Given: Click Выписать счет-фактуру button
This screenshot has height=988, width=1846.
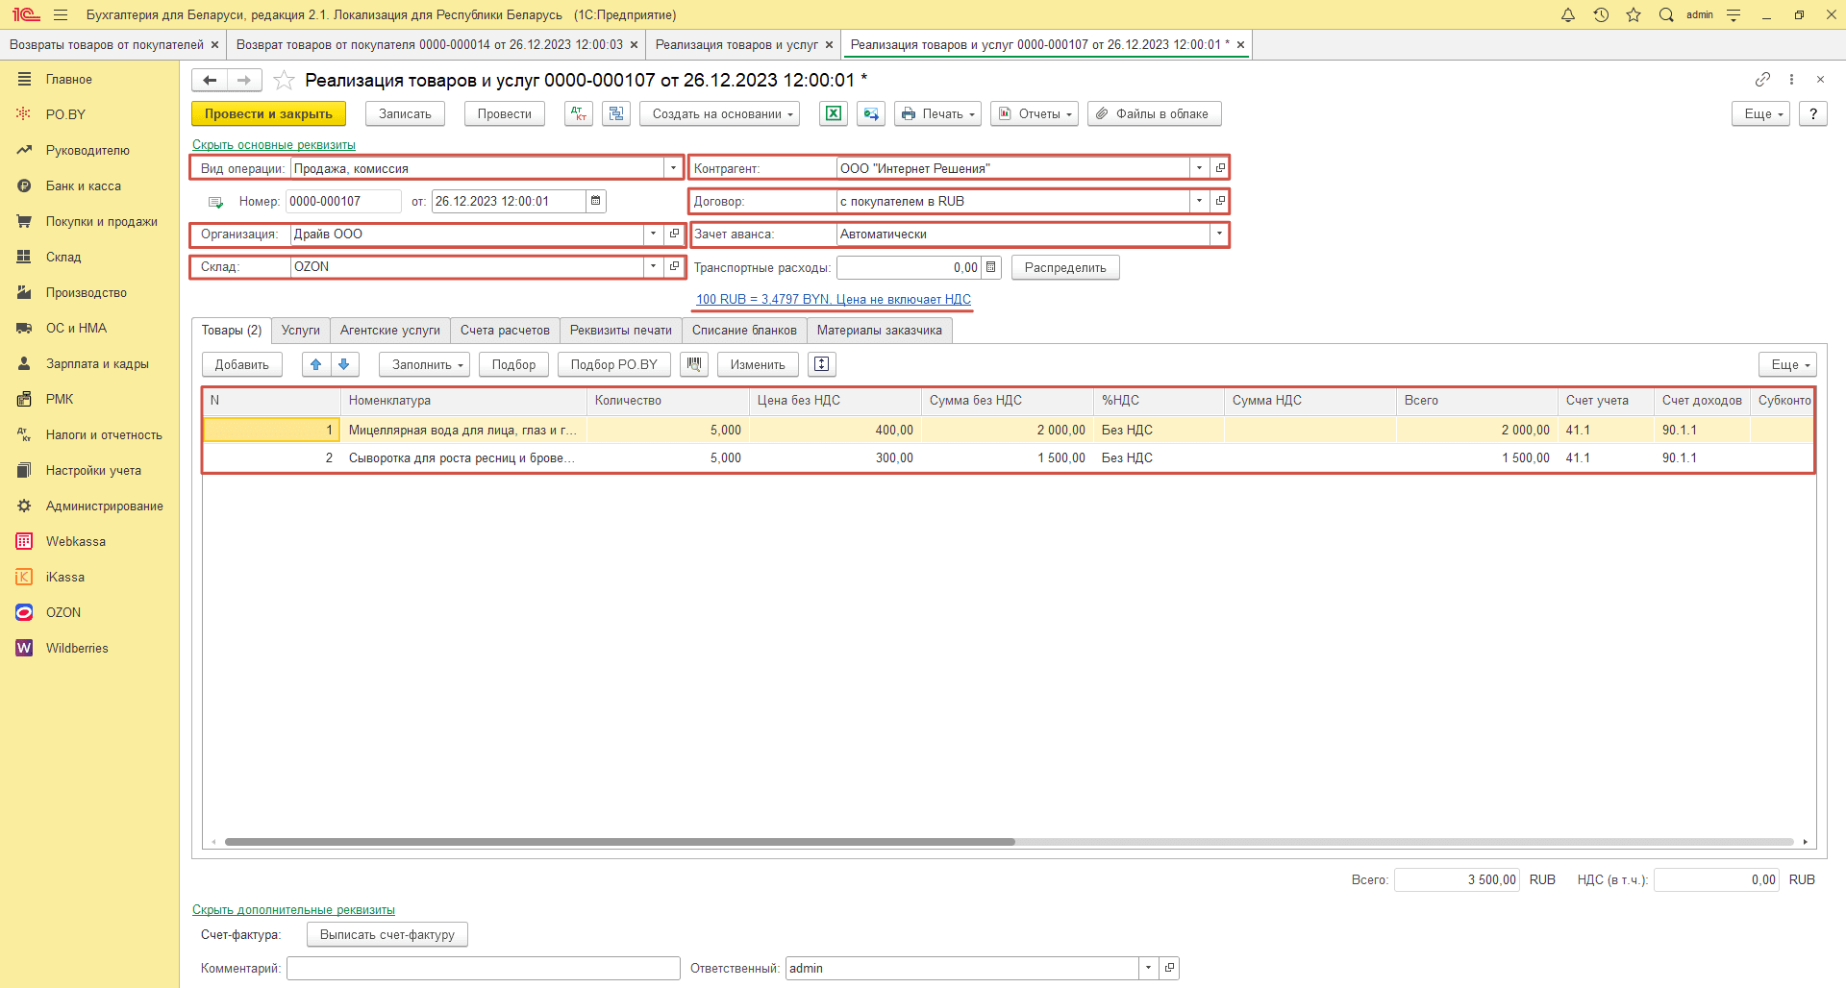Looking at the screenshot, I should 387,934.
